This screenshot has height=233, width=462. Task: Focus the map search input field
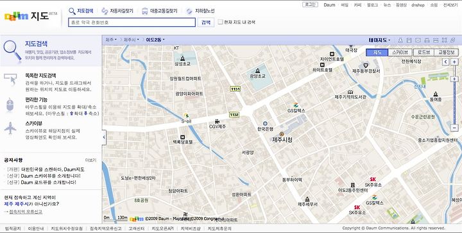pyautogui.click(x=132, y=22)
